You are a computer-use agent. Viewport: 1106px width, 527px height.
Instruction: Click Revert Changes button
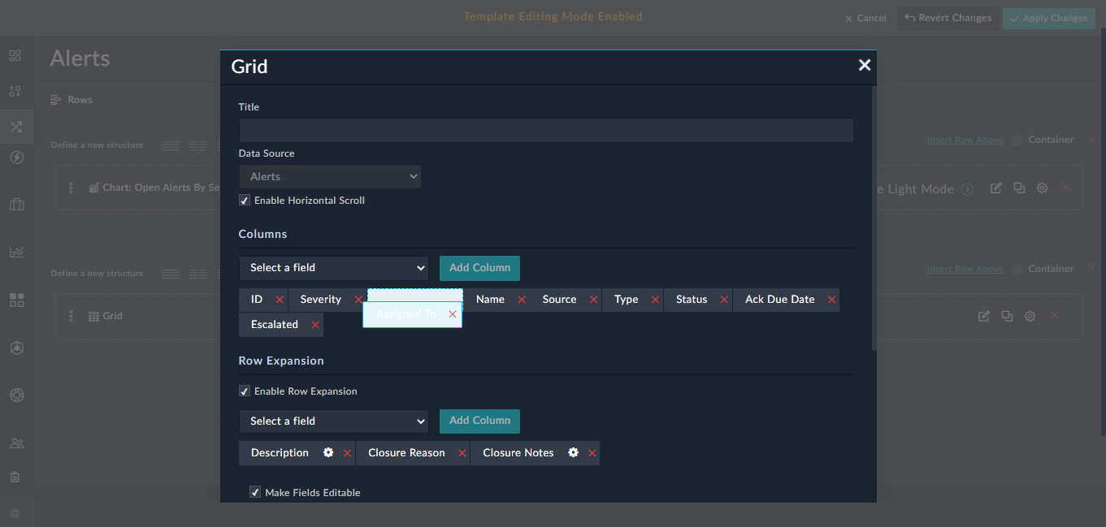948,18
